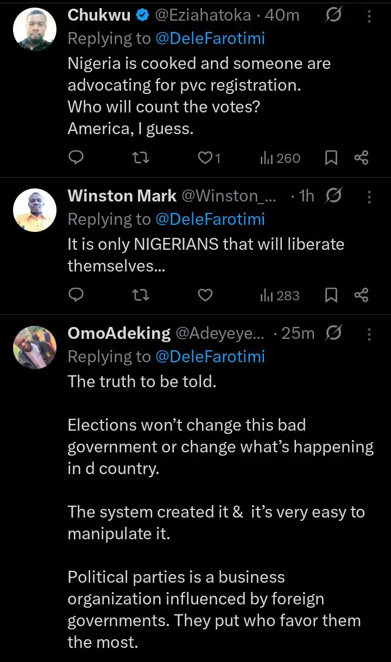Like Winston Mark's tweet
This screenshot has height=662, width=391.
[x=205, y=295]
